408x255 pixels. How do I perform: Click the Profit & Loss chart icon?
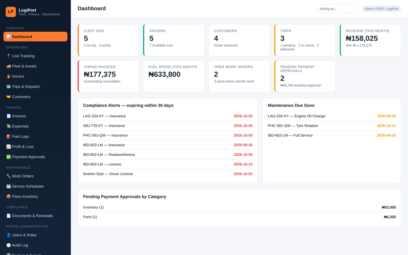click(x=8, y=147)
